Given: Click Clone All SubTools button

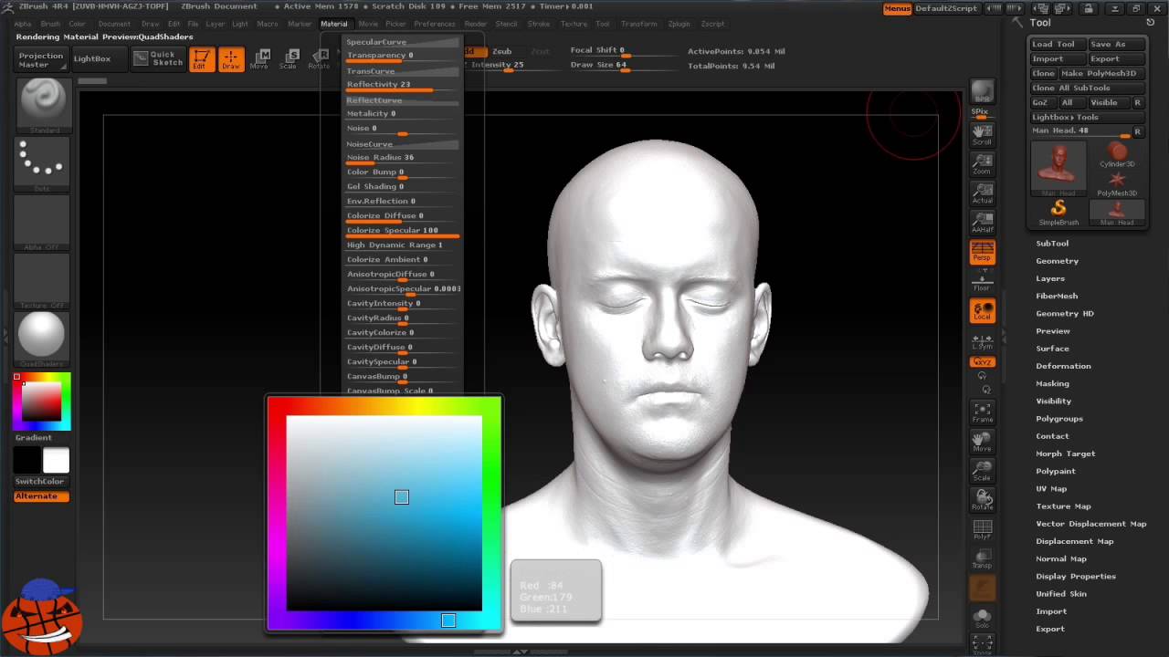Looking at the screenshot, I should tap(1087, 88).
